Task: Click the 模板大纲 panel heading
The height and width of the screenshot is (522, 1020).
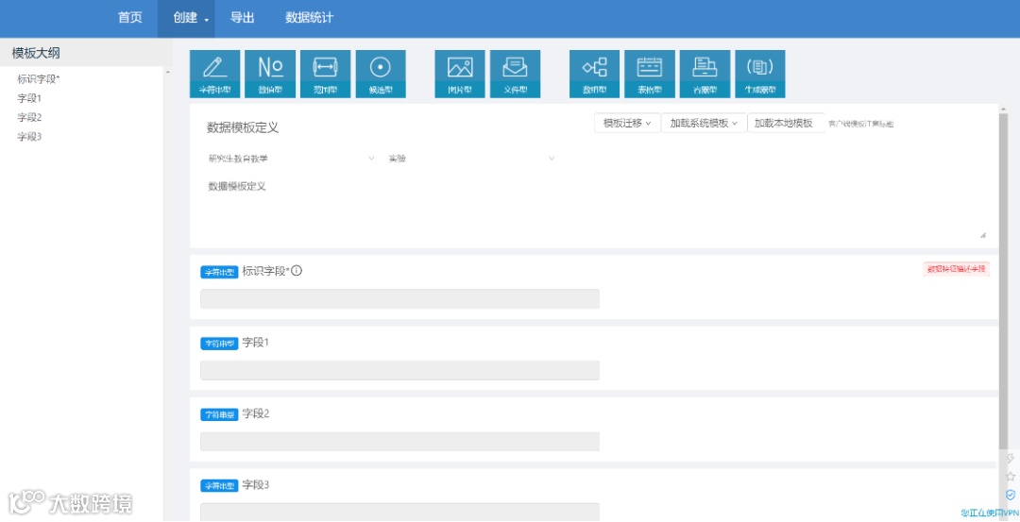Action: (36, 53)
